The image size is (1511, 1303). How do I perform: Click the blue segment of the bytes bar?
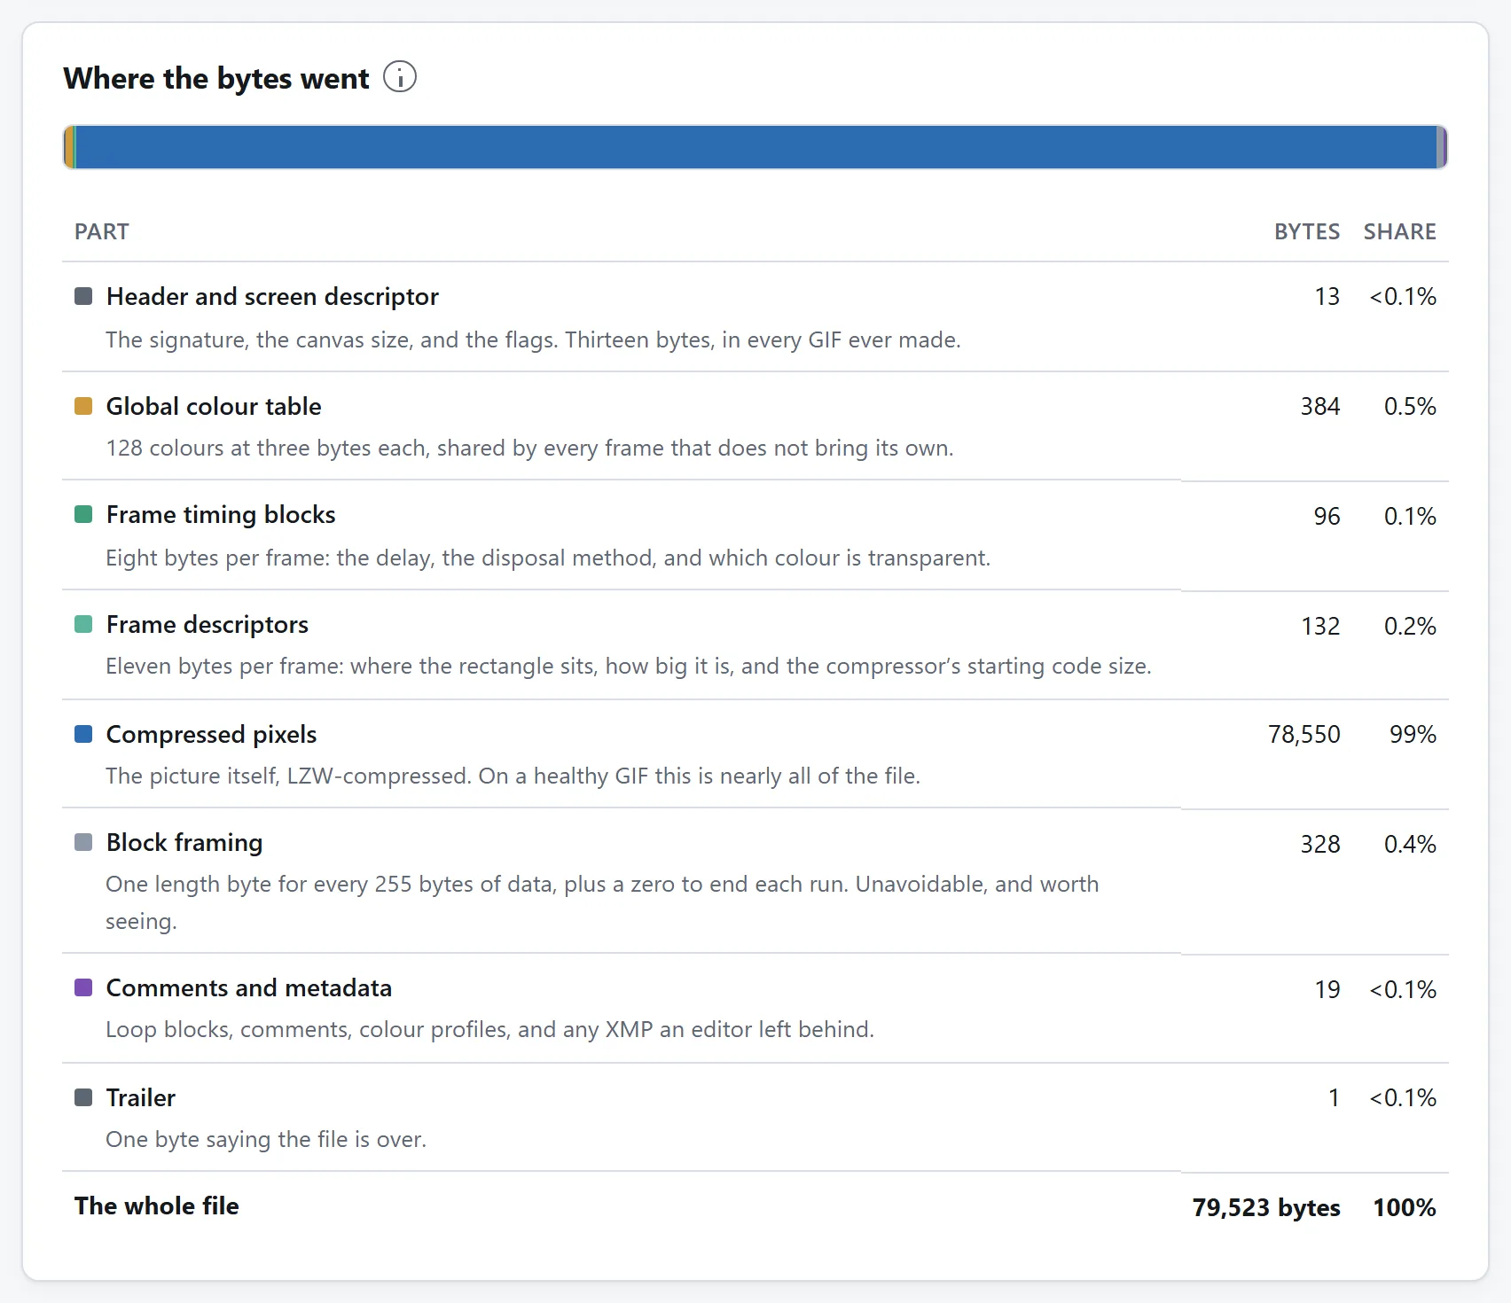coord(755,147)
